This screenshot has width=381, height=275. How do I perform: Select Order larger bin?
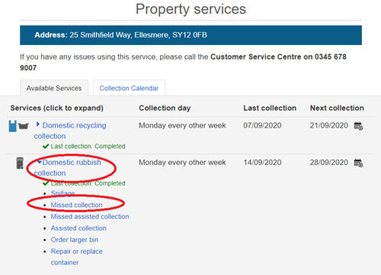75,240
